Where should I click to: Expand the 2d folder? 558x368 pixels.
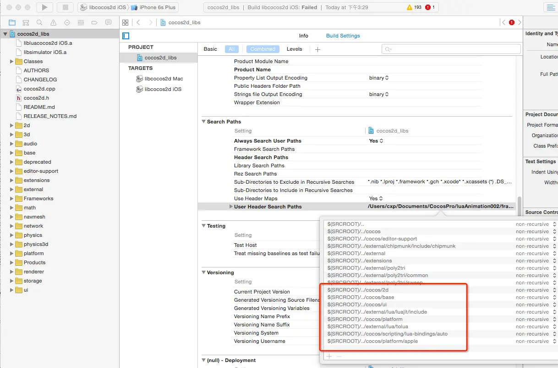[x=12, y=125]
